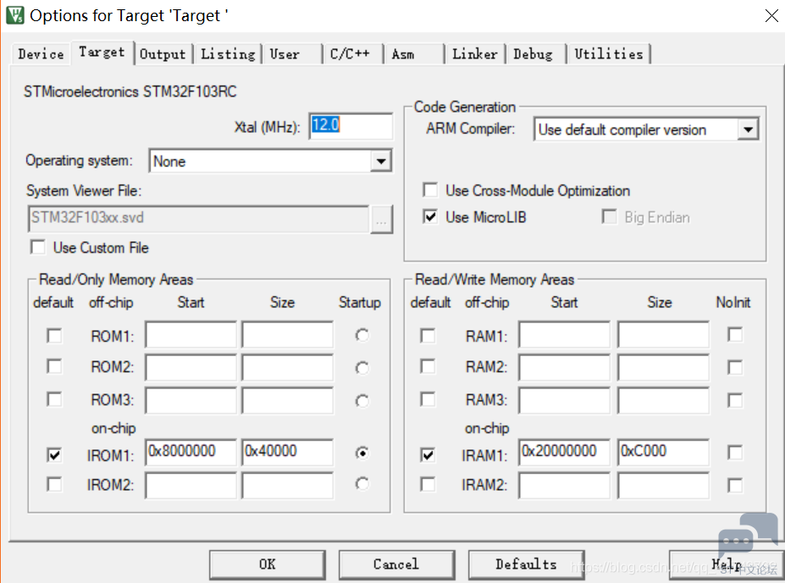The height and width of the screenshot is (583, 785).
Task: Edit the IRAM1 Size value 0xC000
Action: [663, 453]
